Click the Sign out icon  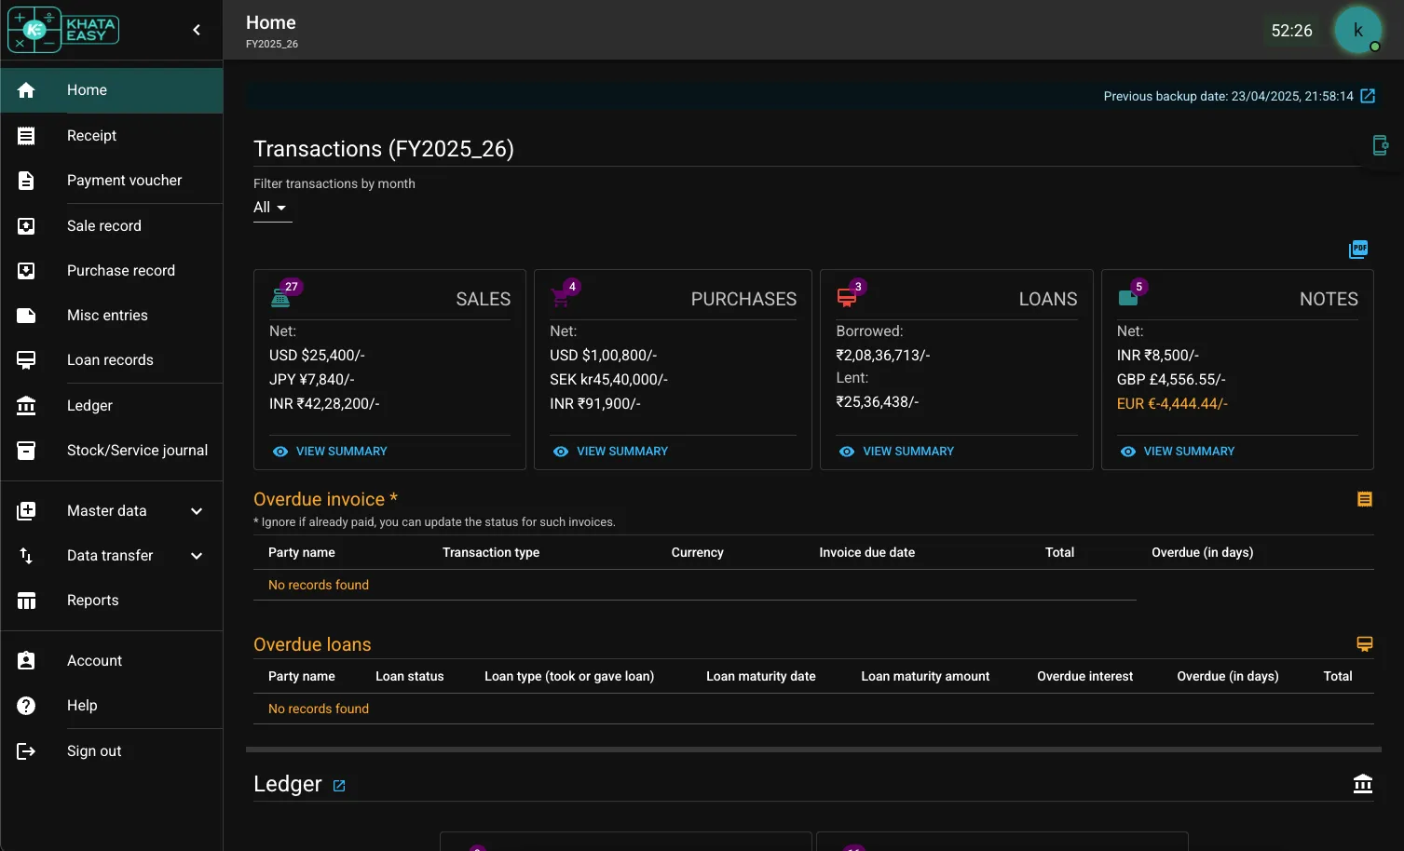tap(26, 751)
